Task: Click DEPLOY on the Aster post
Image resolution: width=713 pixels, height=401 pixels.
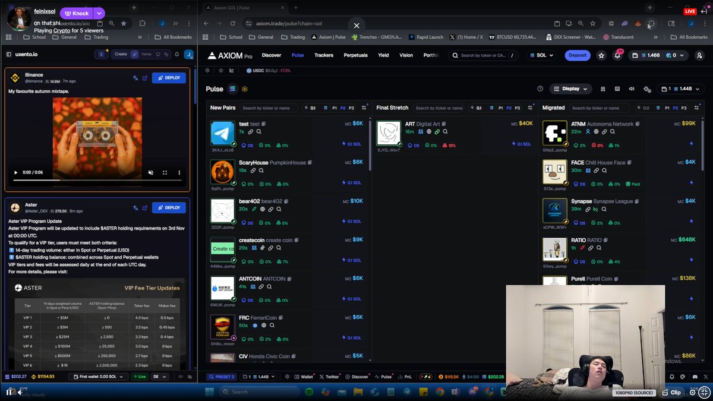Action: click(169, 207)
